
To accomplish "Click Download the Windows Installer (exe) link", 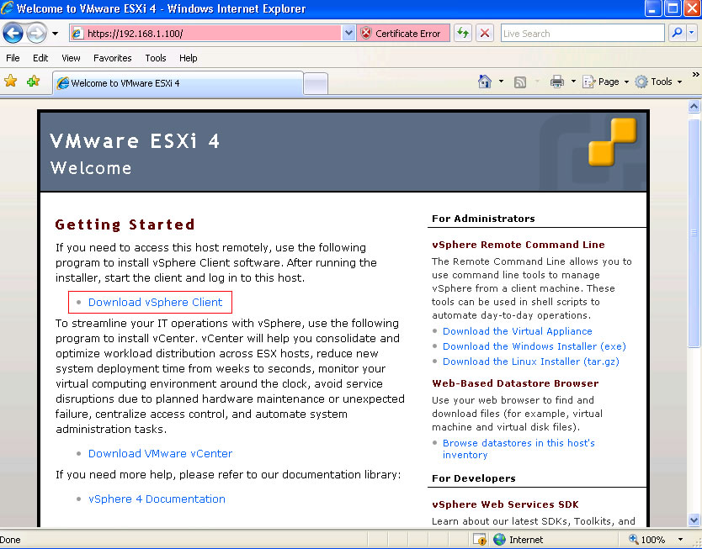I will 534,346.
